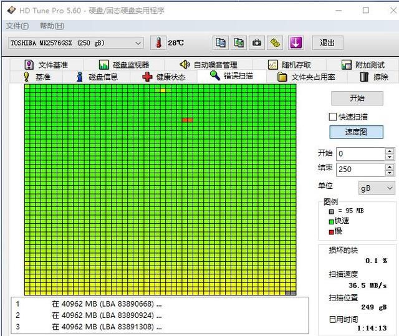
Task: Click the 36.5 MB/s scan speed value
Action: point(367,286)
